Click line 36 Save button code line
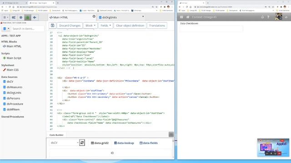Viewport: 291px width, 163px height. (110, 94)
